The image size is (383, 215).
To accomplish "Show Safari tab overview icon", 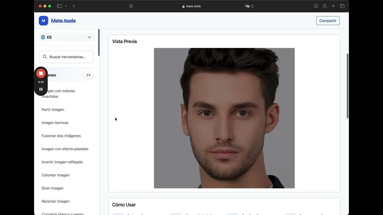I will coord(342,6).
